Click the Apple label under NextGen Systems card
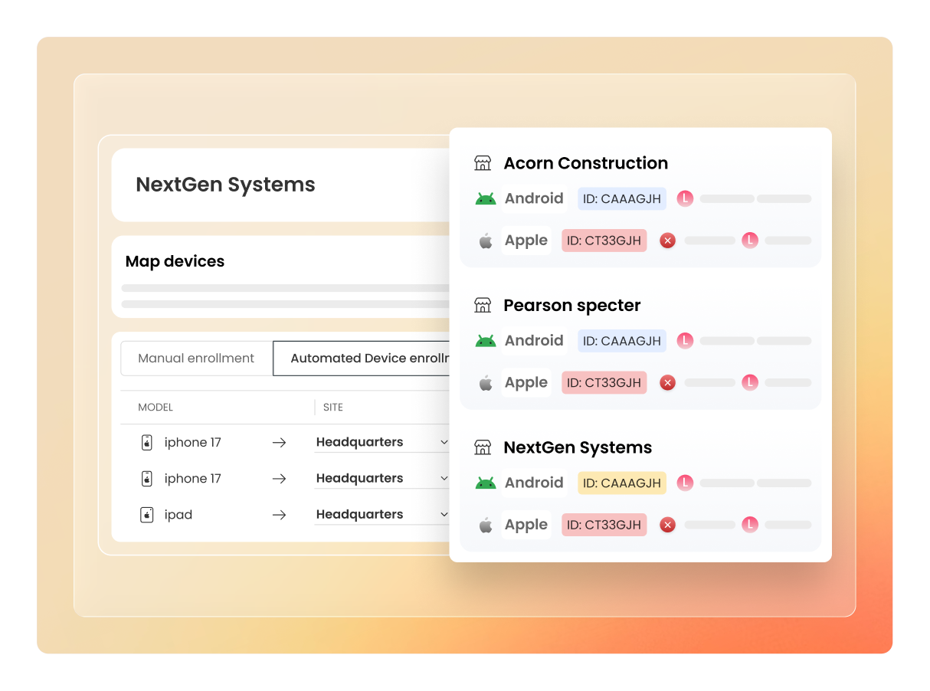Image resolution: width=930 pixels, height=691 pixels. (x=526, y=525)
